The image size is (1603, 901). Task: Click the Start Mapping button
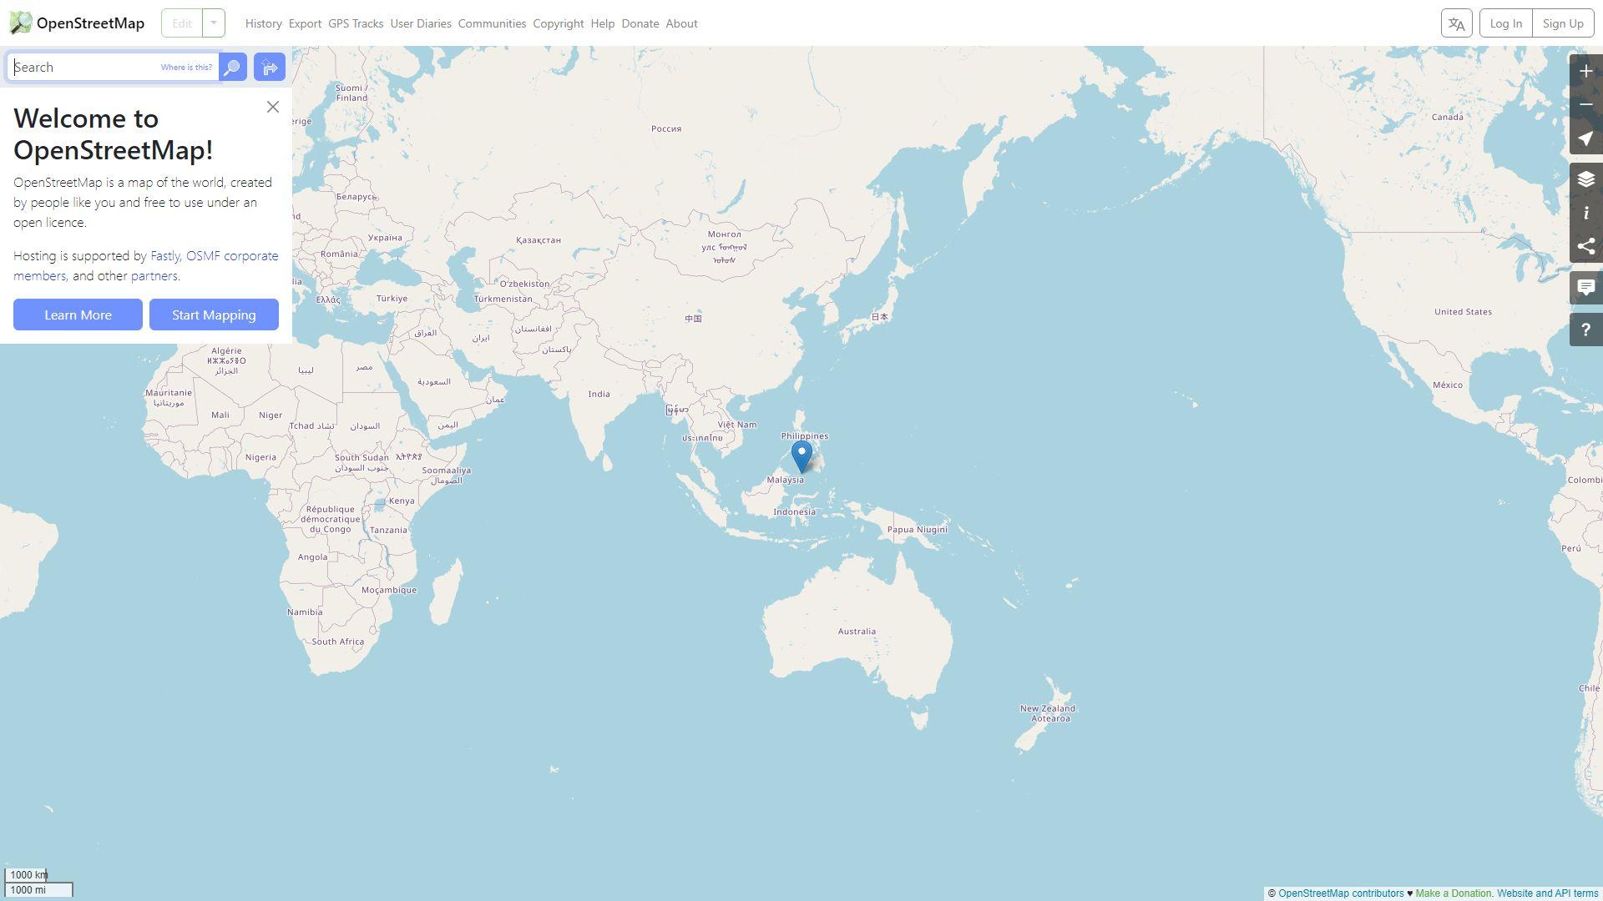click(214, 315)
